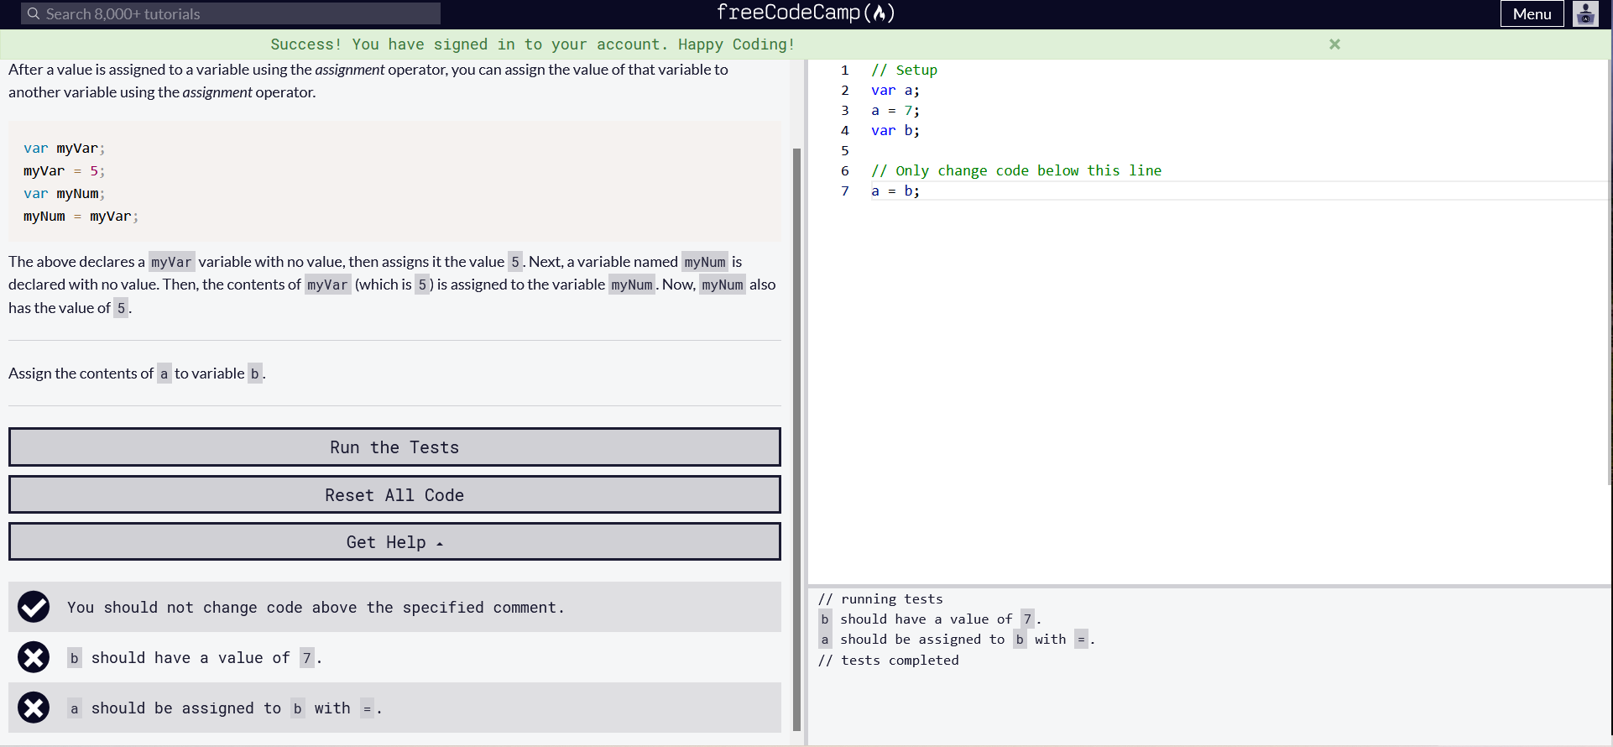The image size is (1613, 747).
Task: Click the '// Setup' comment line
Action: tap(904, 71)
